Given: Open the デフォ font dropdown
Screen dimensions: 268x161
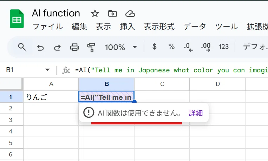Looking at the screenshot, I should pyautogui.click(x=255, y=46).
